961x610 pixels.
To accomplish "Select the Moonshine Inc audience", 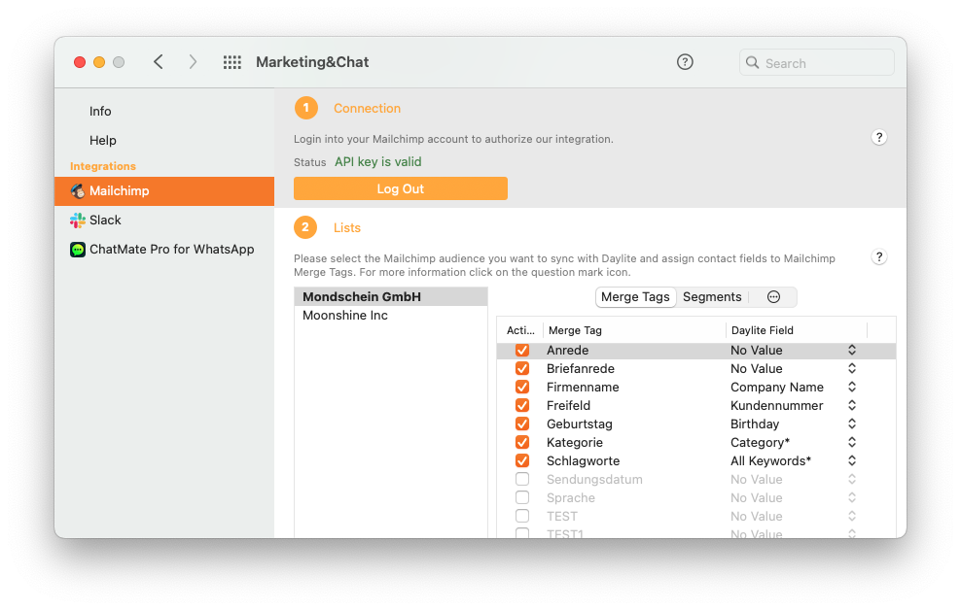I will tap(390, 315).
